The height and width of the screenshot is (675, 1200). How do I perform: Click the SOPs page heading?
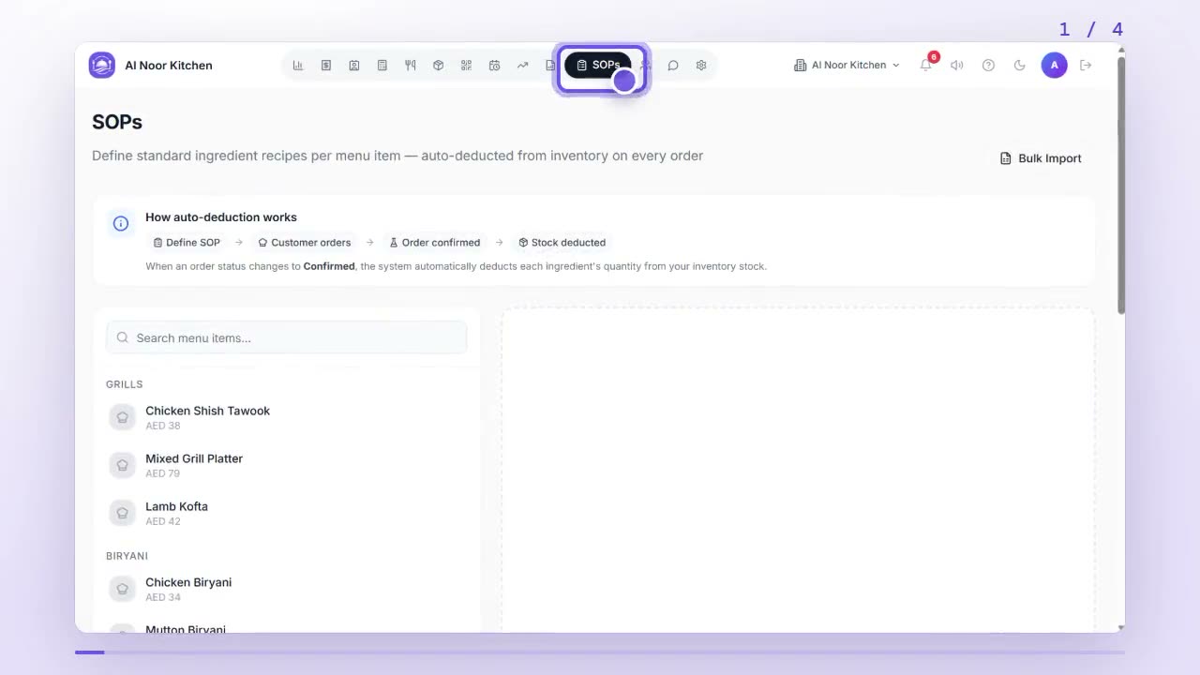(x=117, y=122)
